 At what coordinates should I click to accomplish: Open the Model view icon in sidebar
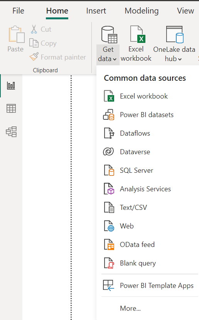[x=11, y=132]
